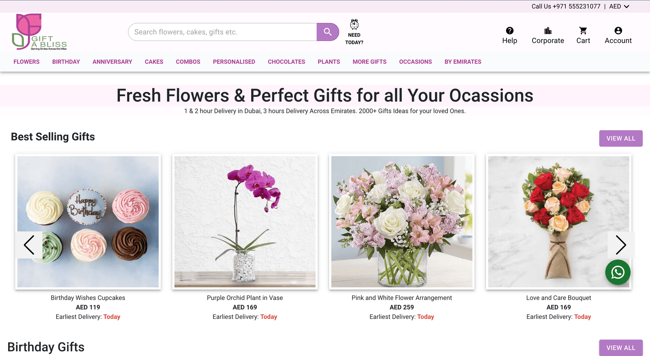
Task: Open the CHOCOLATES navigation menu
Action: coord(286,62)
